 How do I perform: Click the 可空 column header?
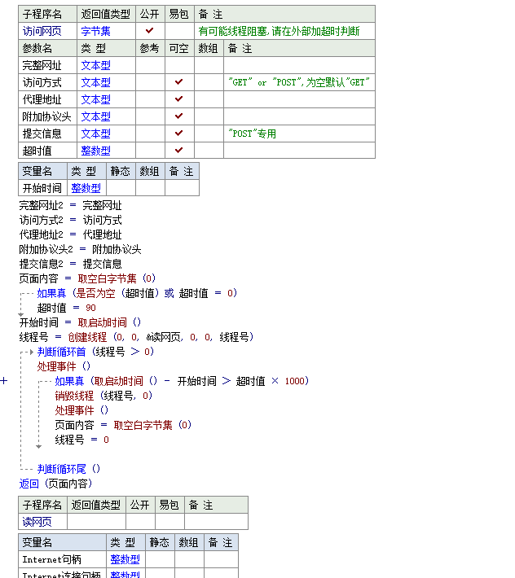pos(179,48)
